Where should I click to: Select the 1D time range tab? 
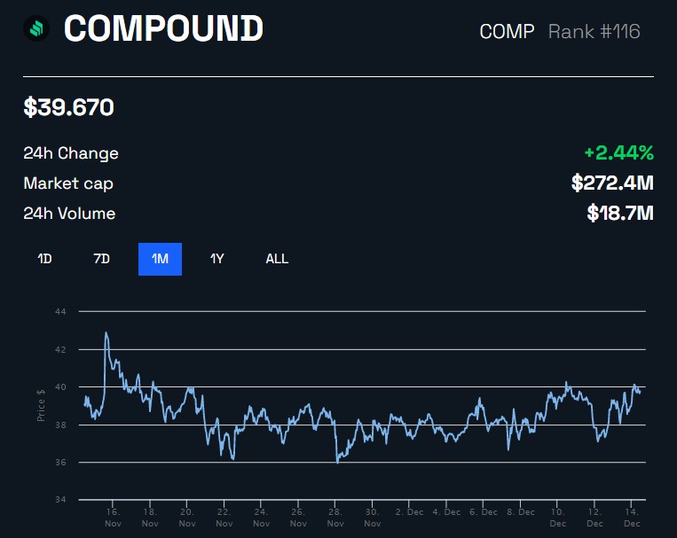[x=44, y=259]
